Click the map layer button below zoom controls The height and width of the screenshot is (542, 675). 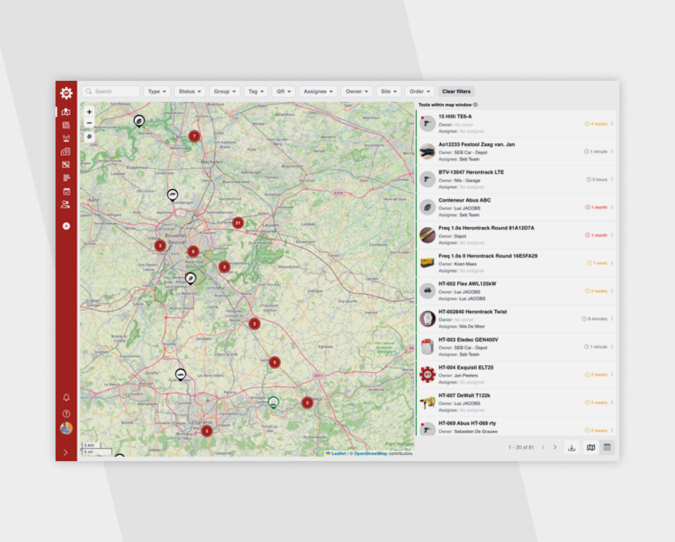pos(89,137)
